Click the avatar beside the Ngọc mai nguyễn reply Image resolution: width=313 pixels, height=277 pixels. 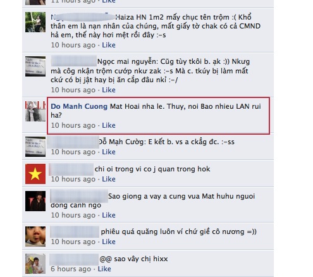pos(35,66)
